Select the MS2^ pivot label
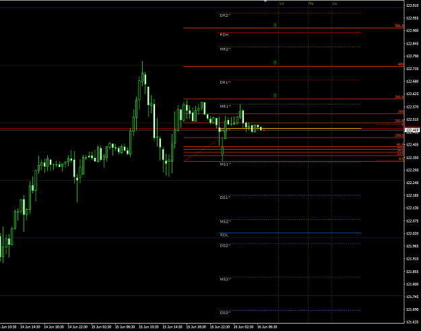This screenshot has height=331, width=421. (226, 222)
